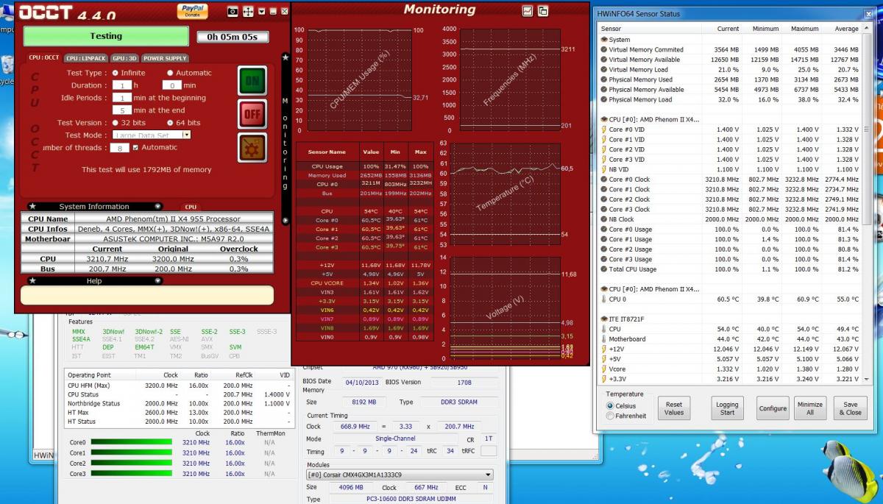Open the GPU:3D tab

[x=124, y=58]
